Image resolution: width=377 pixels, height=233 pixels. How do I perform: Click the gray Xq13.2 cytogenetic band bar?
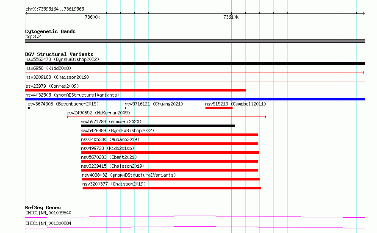195,41
